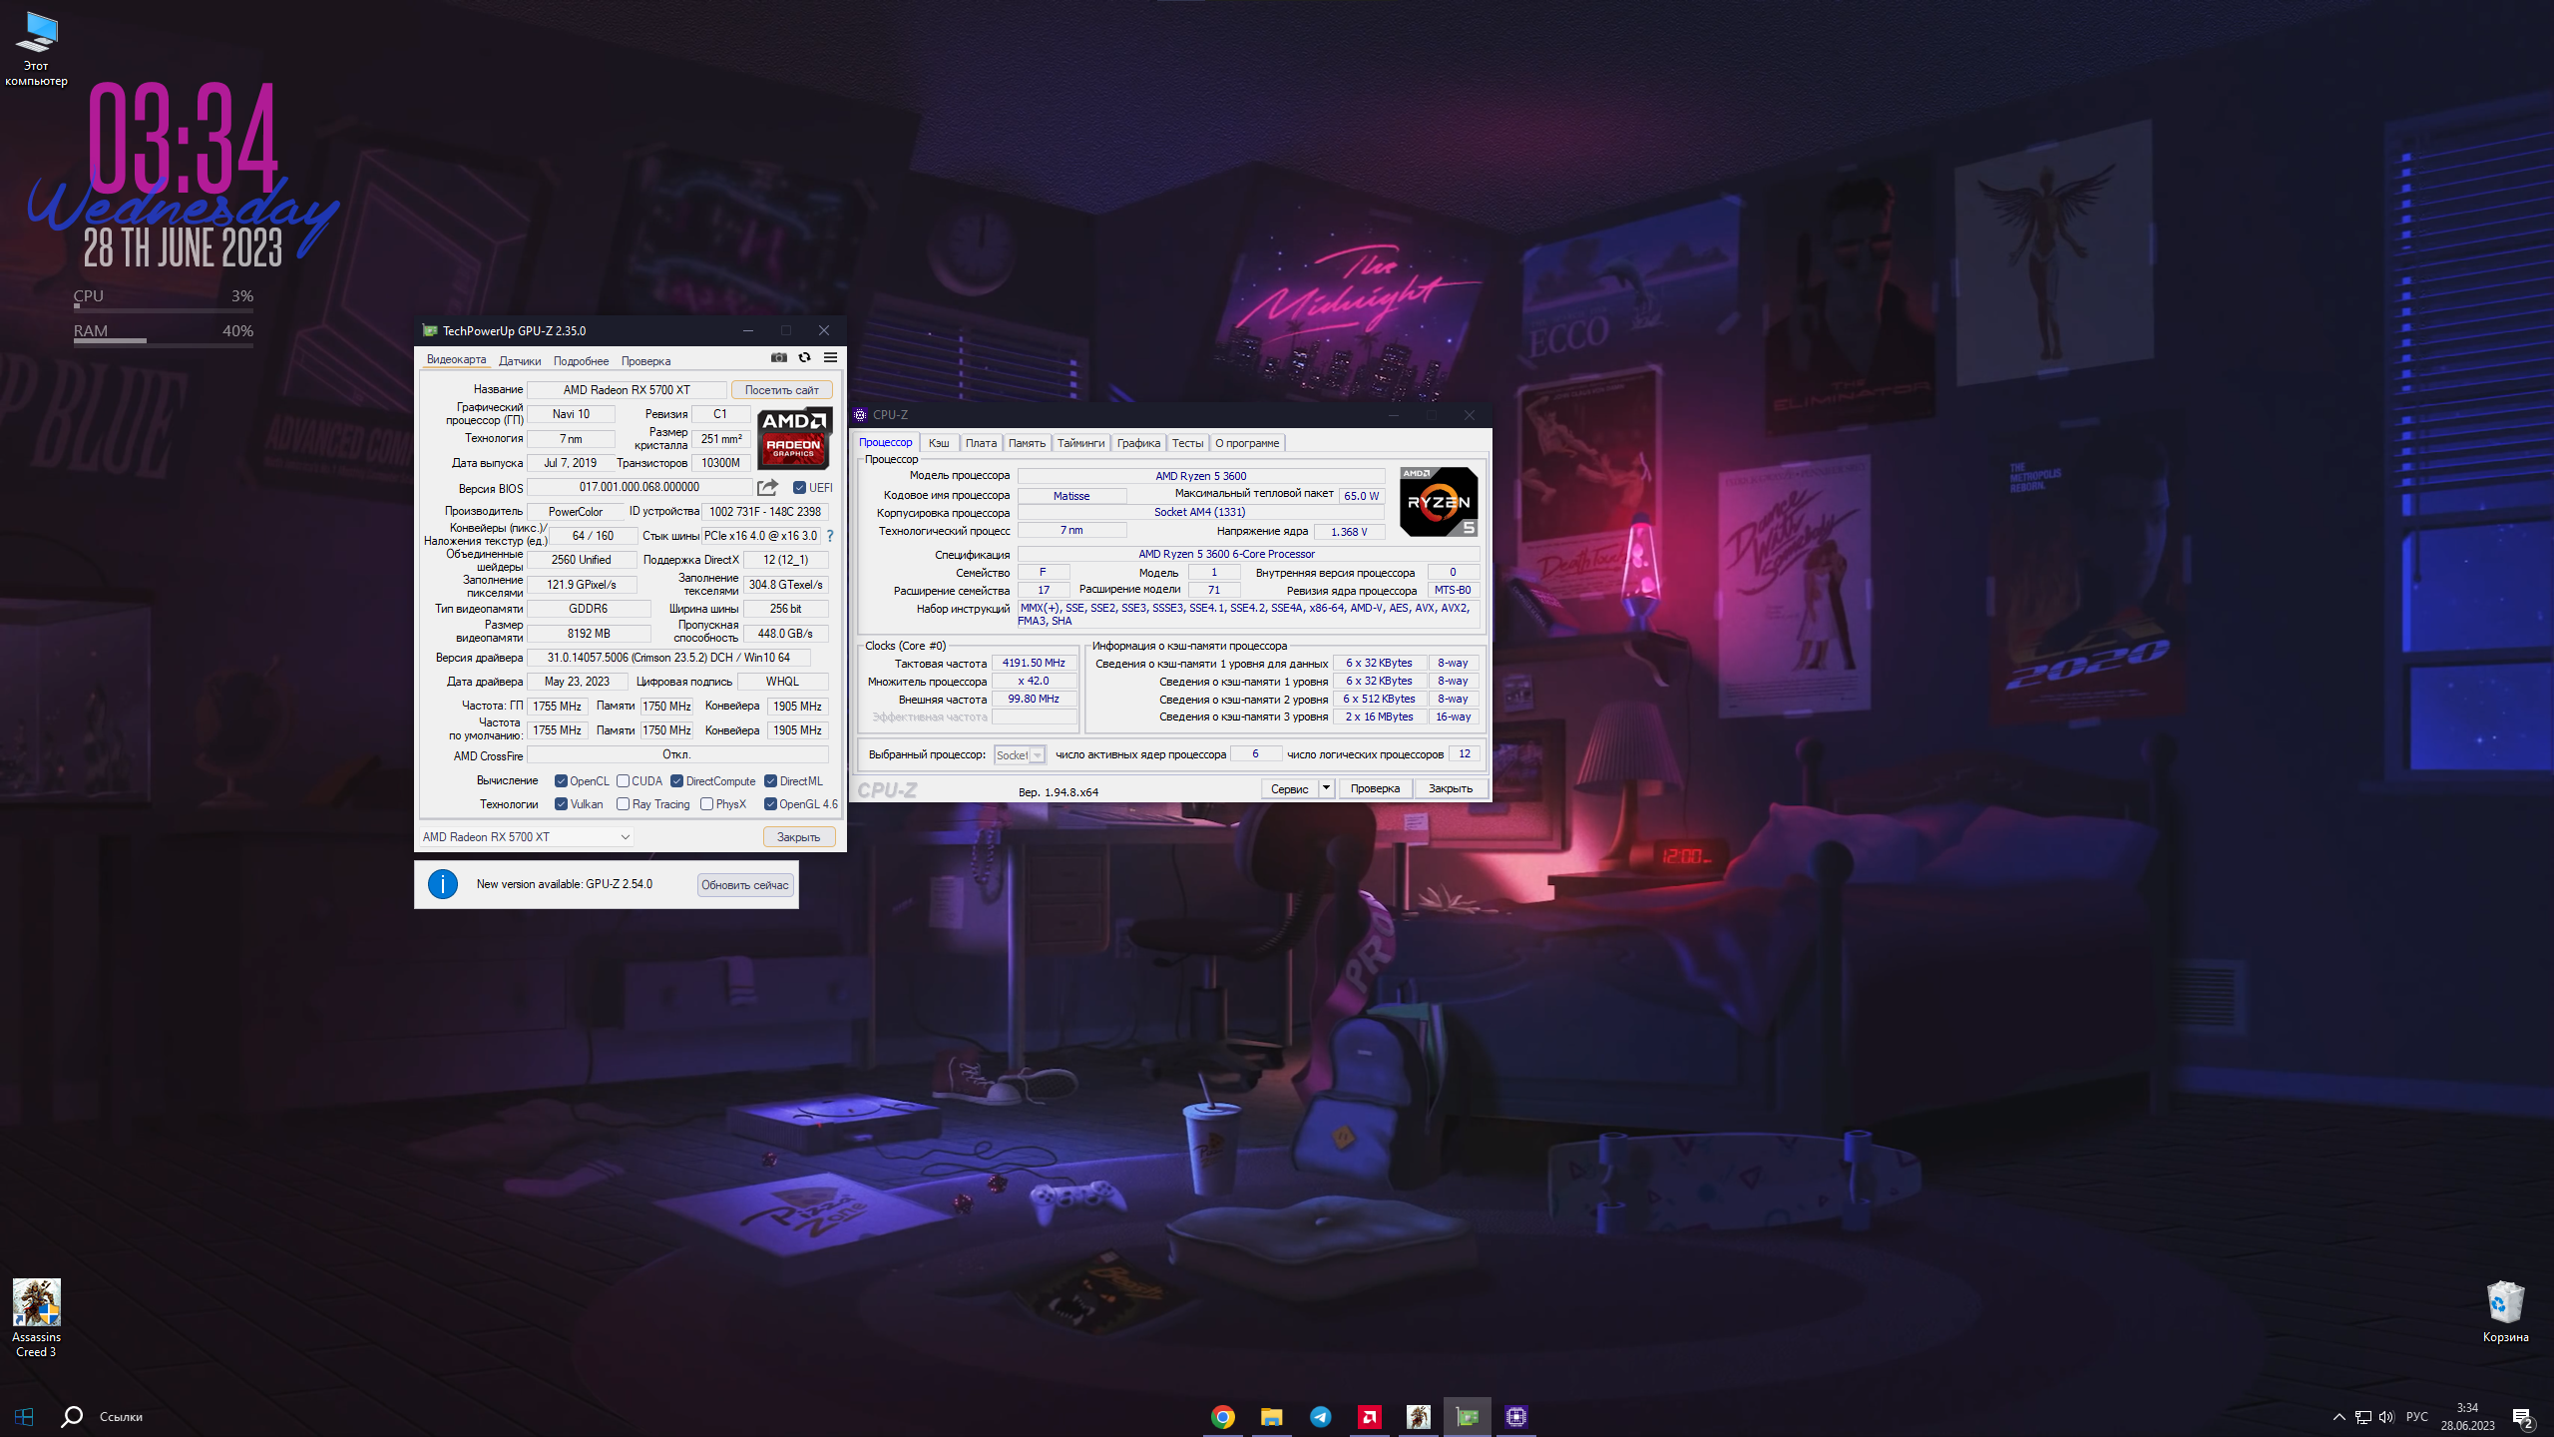Click Закрыть button in CPU-Z

[1450, 788]
